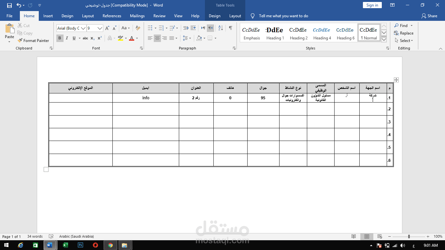
Task: Toggle show/hide paragraph marks
Action: pos(230,28)
